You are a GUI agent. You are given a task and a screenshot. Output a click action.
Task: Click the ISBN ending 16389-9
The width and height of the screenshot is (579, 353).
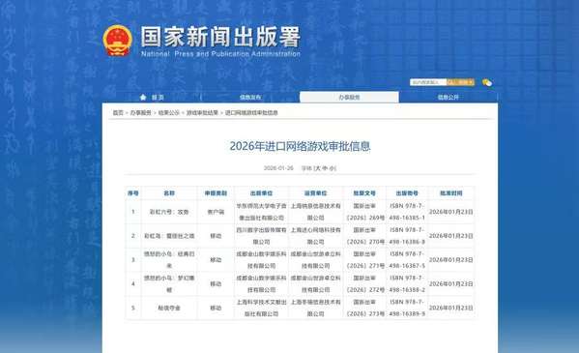coord(407,308)
